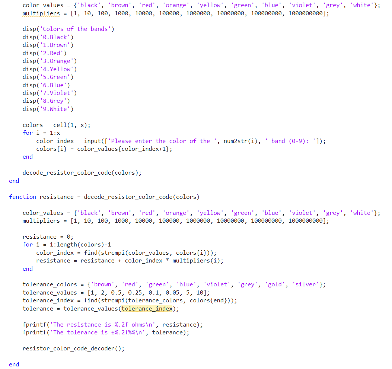
Task: Click the resistor_color_code_decoder() recursive call
Action: coord(73,348)
